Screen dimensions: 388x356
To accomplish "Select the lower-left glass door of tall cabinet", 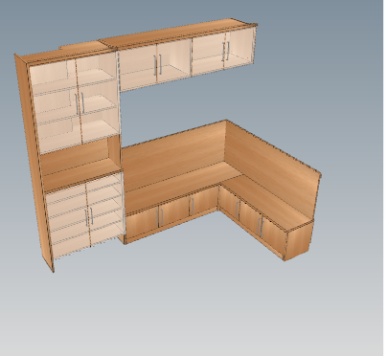I will coord(68,220).
